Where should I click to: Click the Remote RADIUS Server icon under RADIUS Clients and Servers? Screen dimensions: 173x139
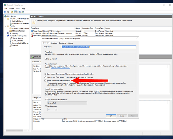pos(11,24)
